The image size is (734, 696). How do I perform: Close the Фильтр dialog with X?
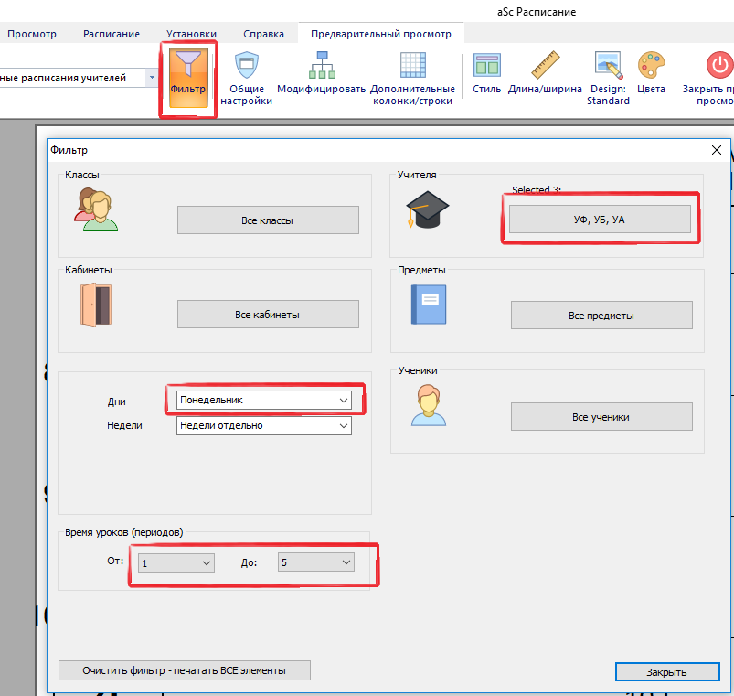pyautogui.click(x=716, y=149)
